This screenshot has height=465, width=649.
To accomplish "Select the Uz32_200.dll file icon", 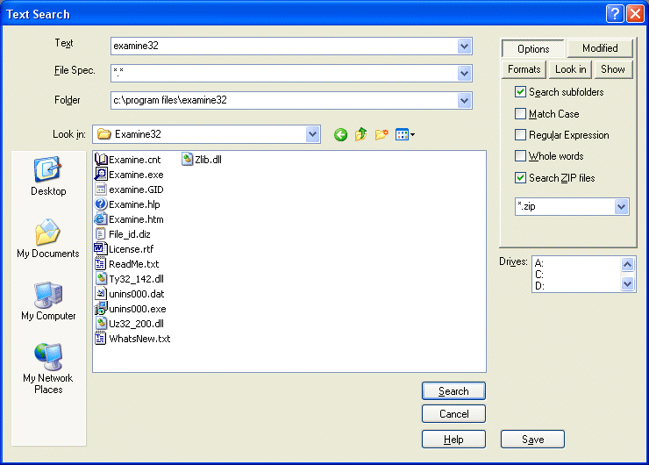I will [x=101, y=324].
